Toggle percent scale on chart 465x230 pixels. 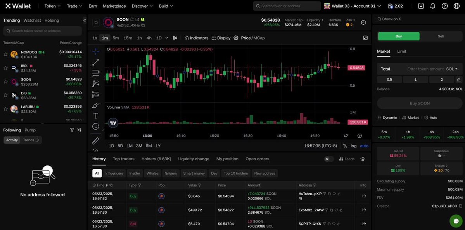click(x=345, y=146)
